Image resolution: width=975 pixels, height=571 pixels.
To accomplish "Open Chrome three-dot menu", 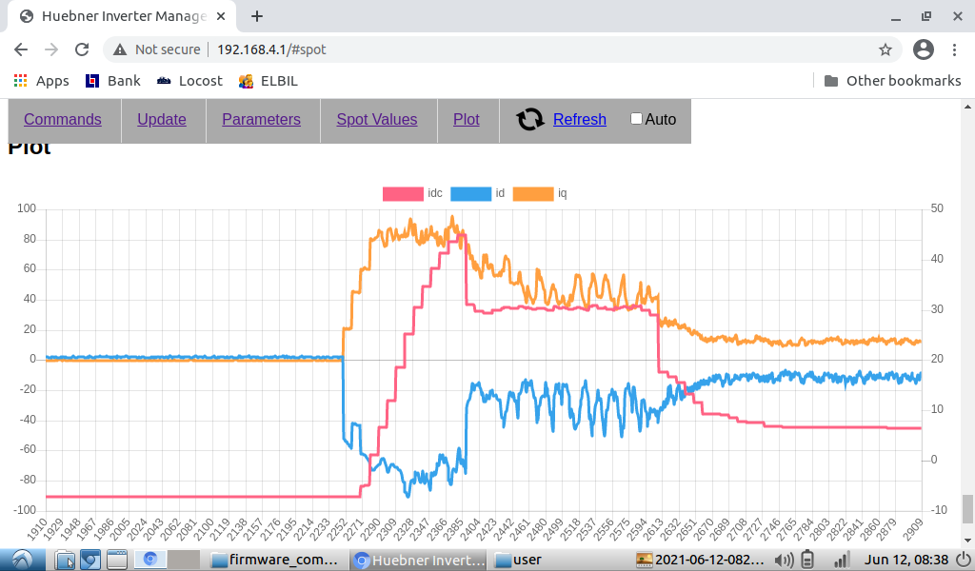I will pyautogui.click(x=955, y=49).
